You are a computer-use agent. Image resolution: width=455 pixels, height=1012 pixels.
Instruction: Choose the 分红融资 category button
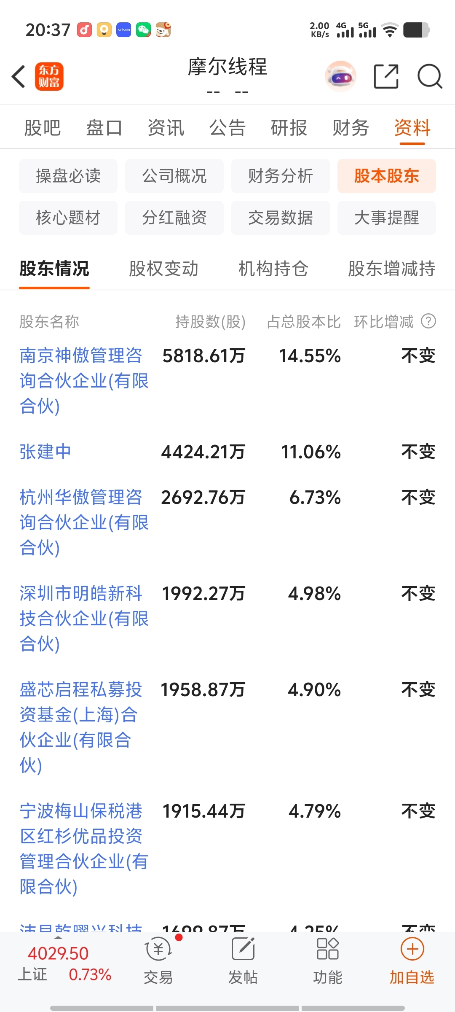click(x=174, y=218)
